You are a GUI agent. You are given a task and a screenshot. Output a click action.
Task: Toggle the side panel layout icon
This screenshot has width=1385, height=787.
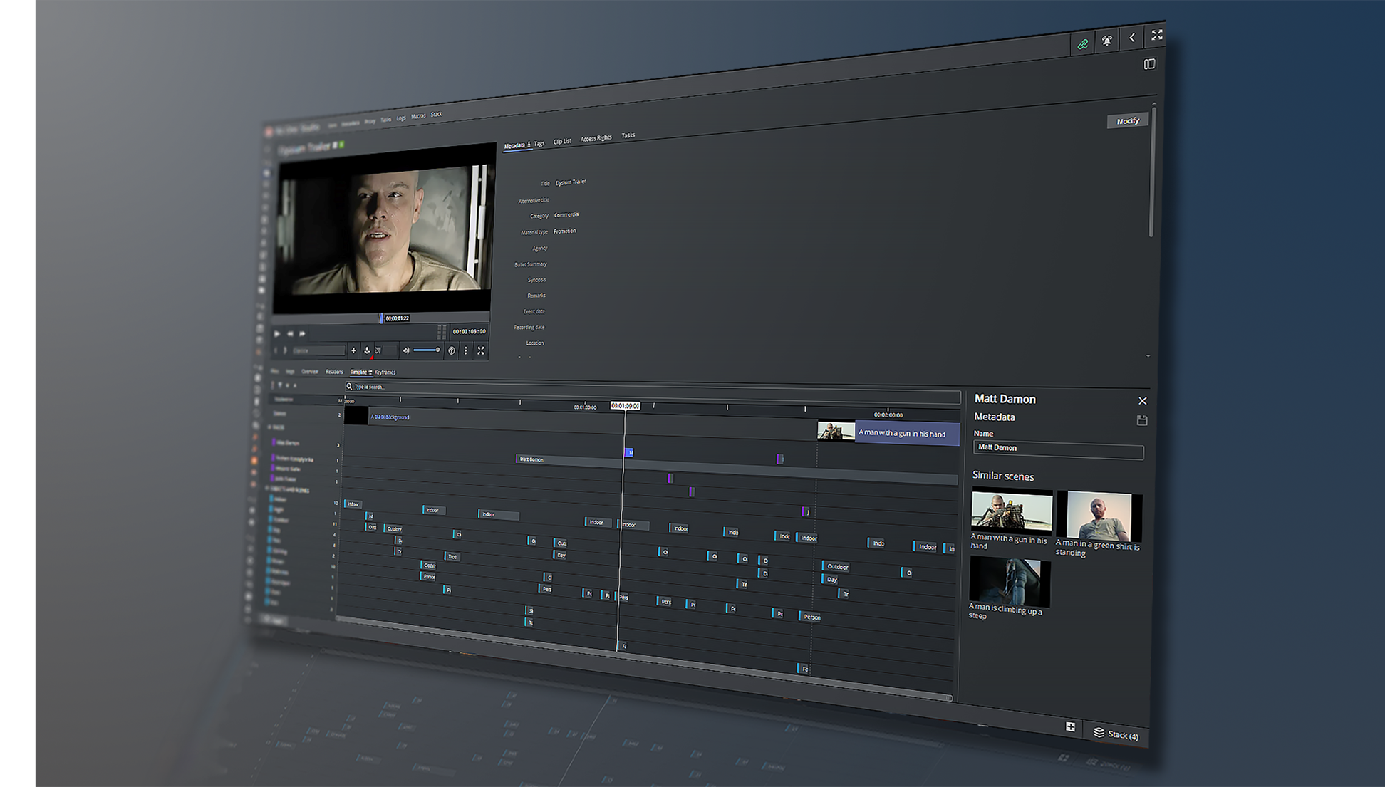coord(1149,64)
